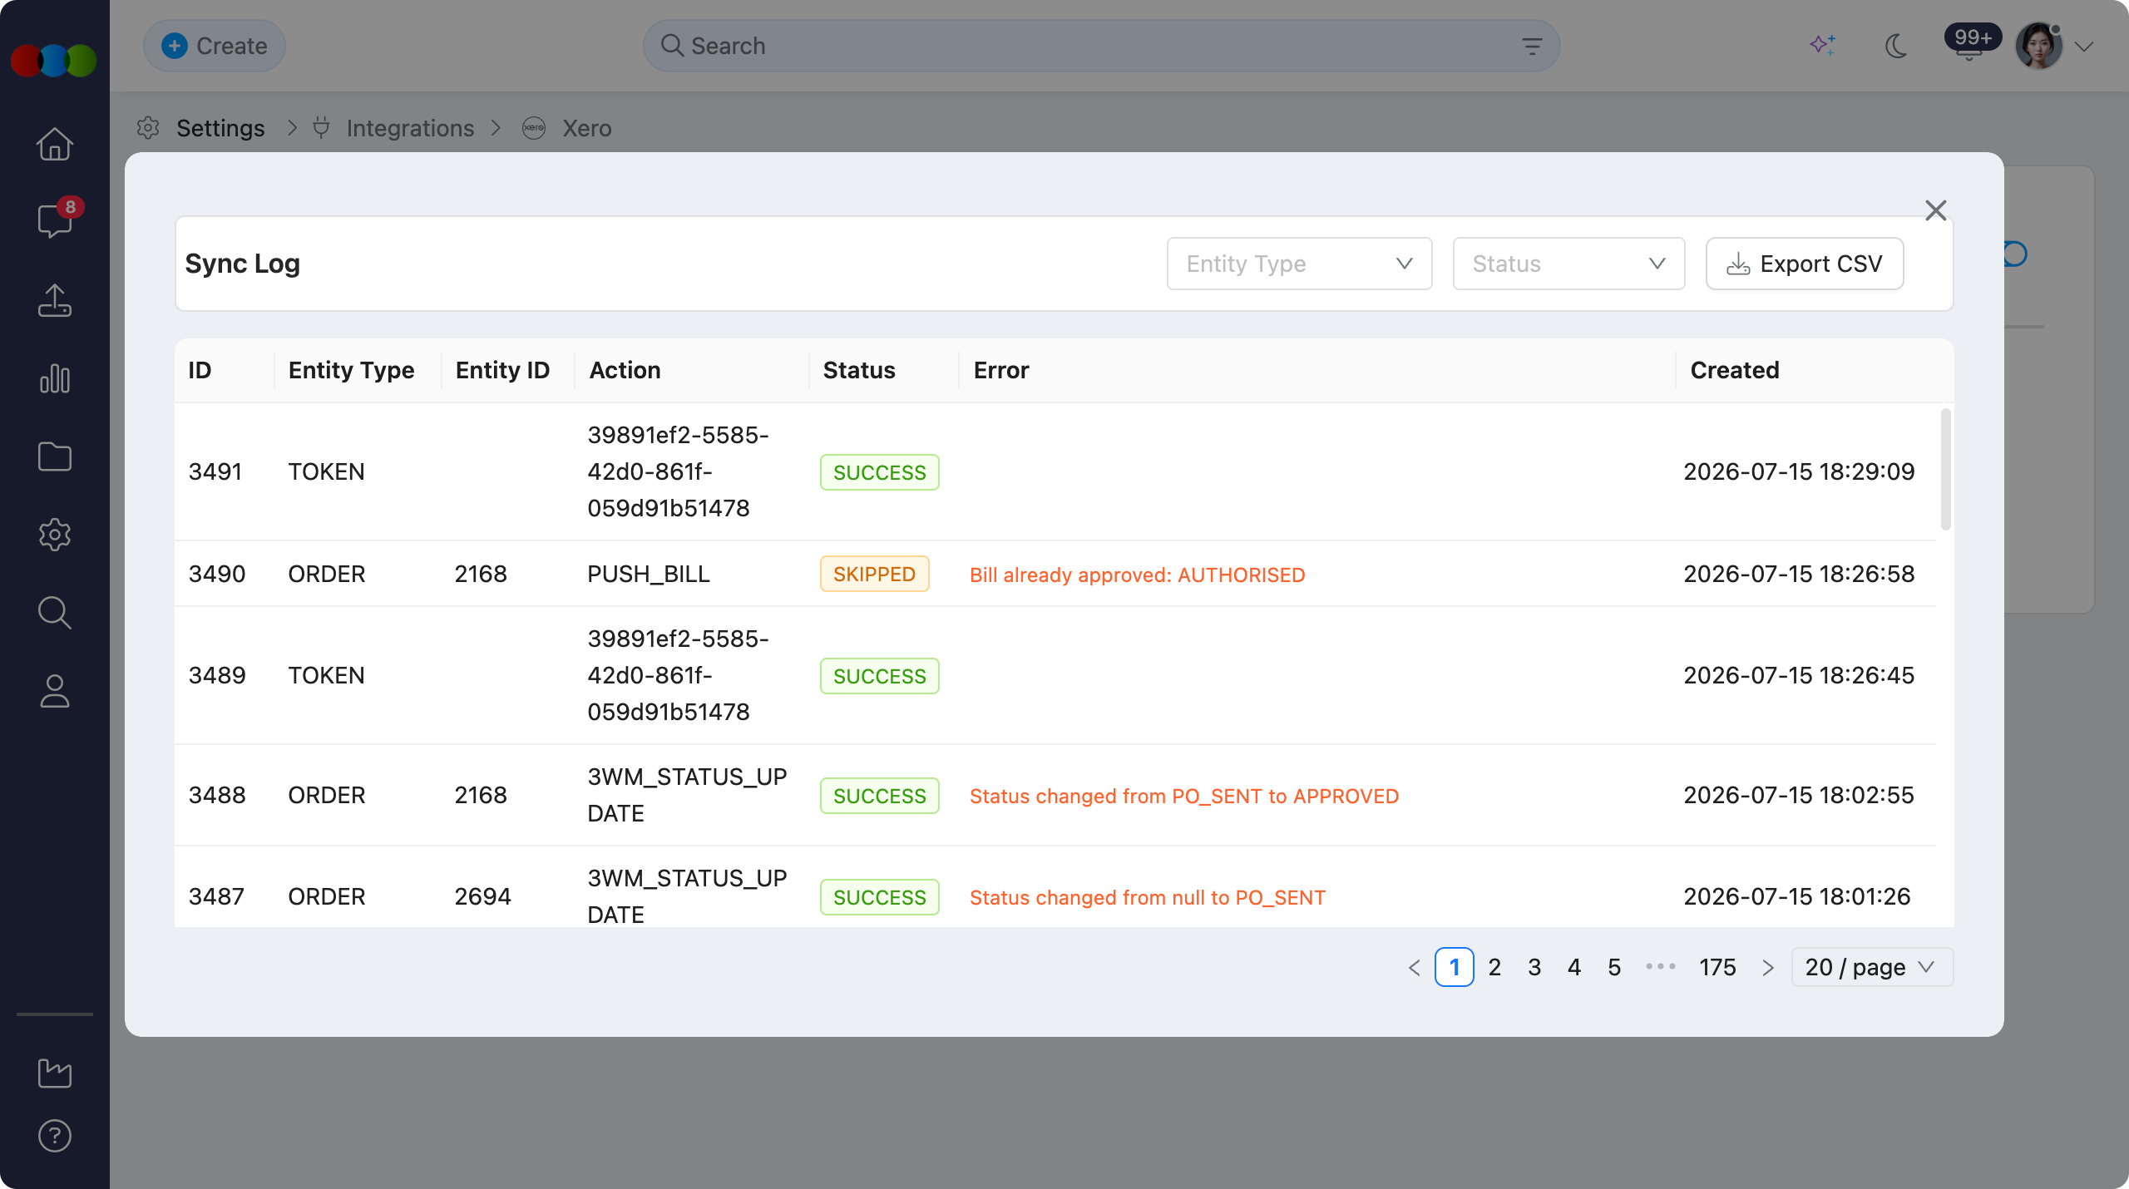The width and height of the screenshot is (2129, 1189).
Task: Open the factory icon in sidebar
Action: tap(55, 1073)
